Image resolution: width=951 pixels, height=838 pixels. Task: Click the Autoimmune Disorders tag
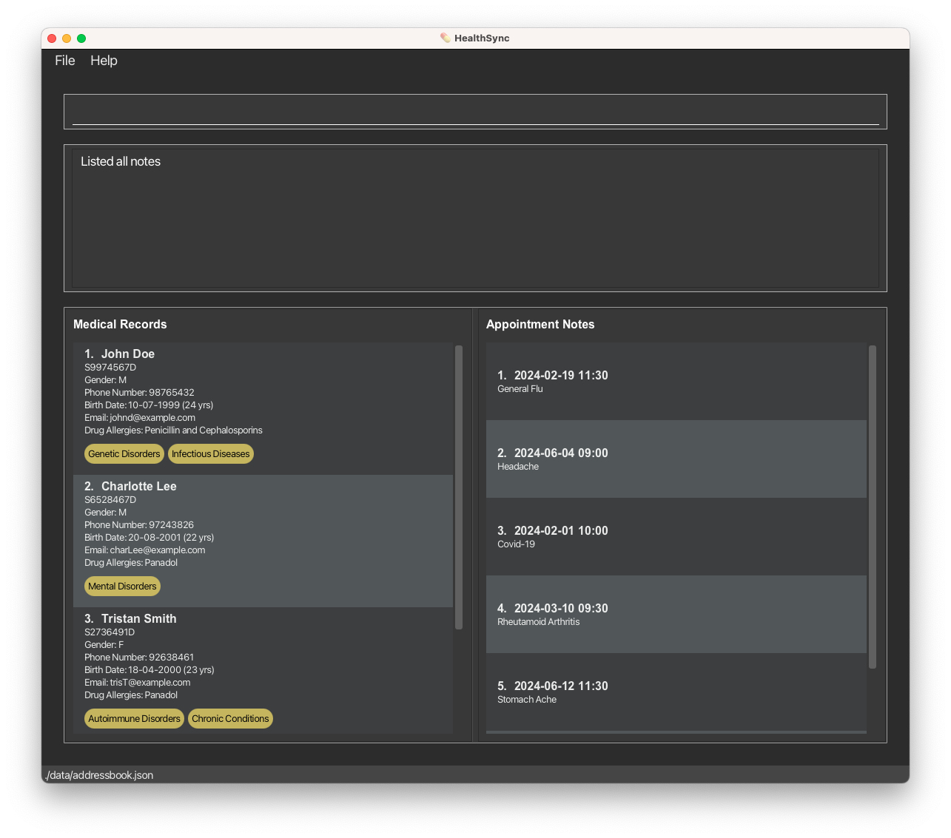click(x=134, y=719)
